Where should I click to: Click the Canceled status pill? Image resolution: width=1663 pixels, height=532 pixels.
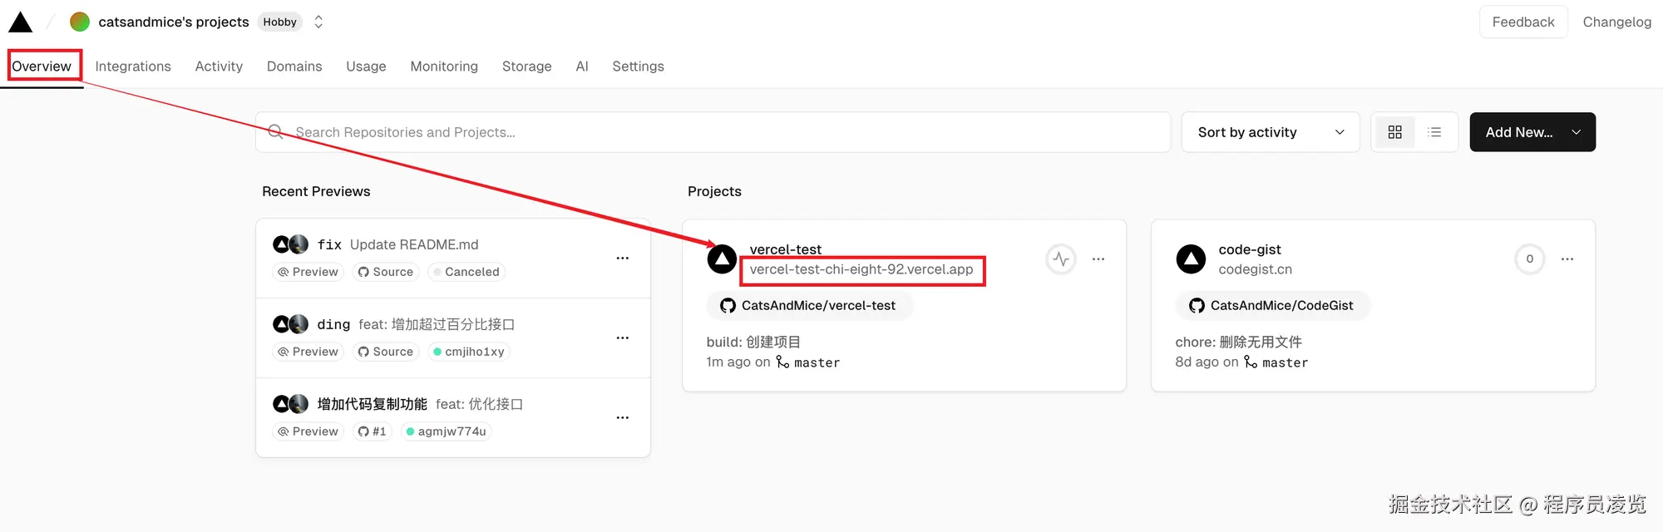point(466,272)
